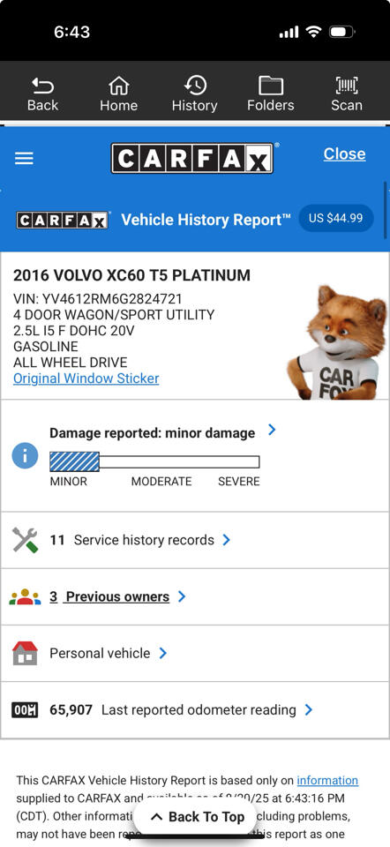
Task: Open the Folders icon
Action: (x=271, y=86)
